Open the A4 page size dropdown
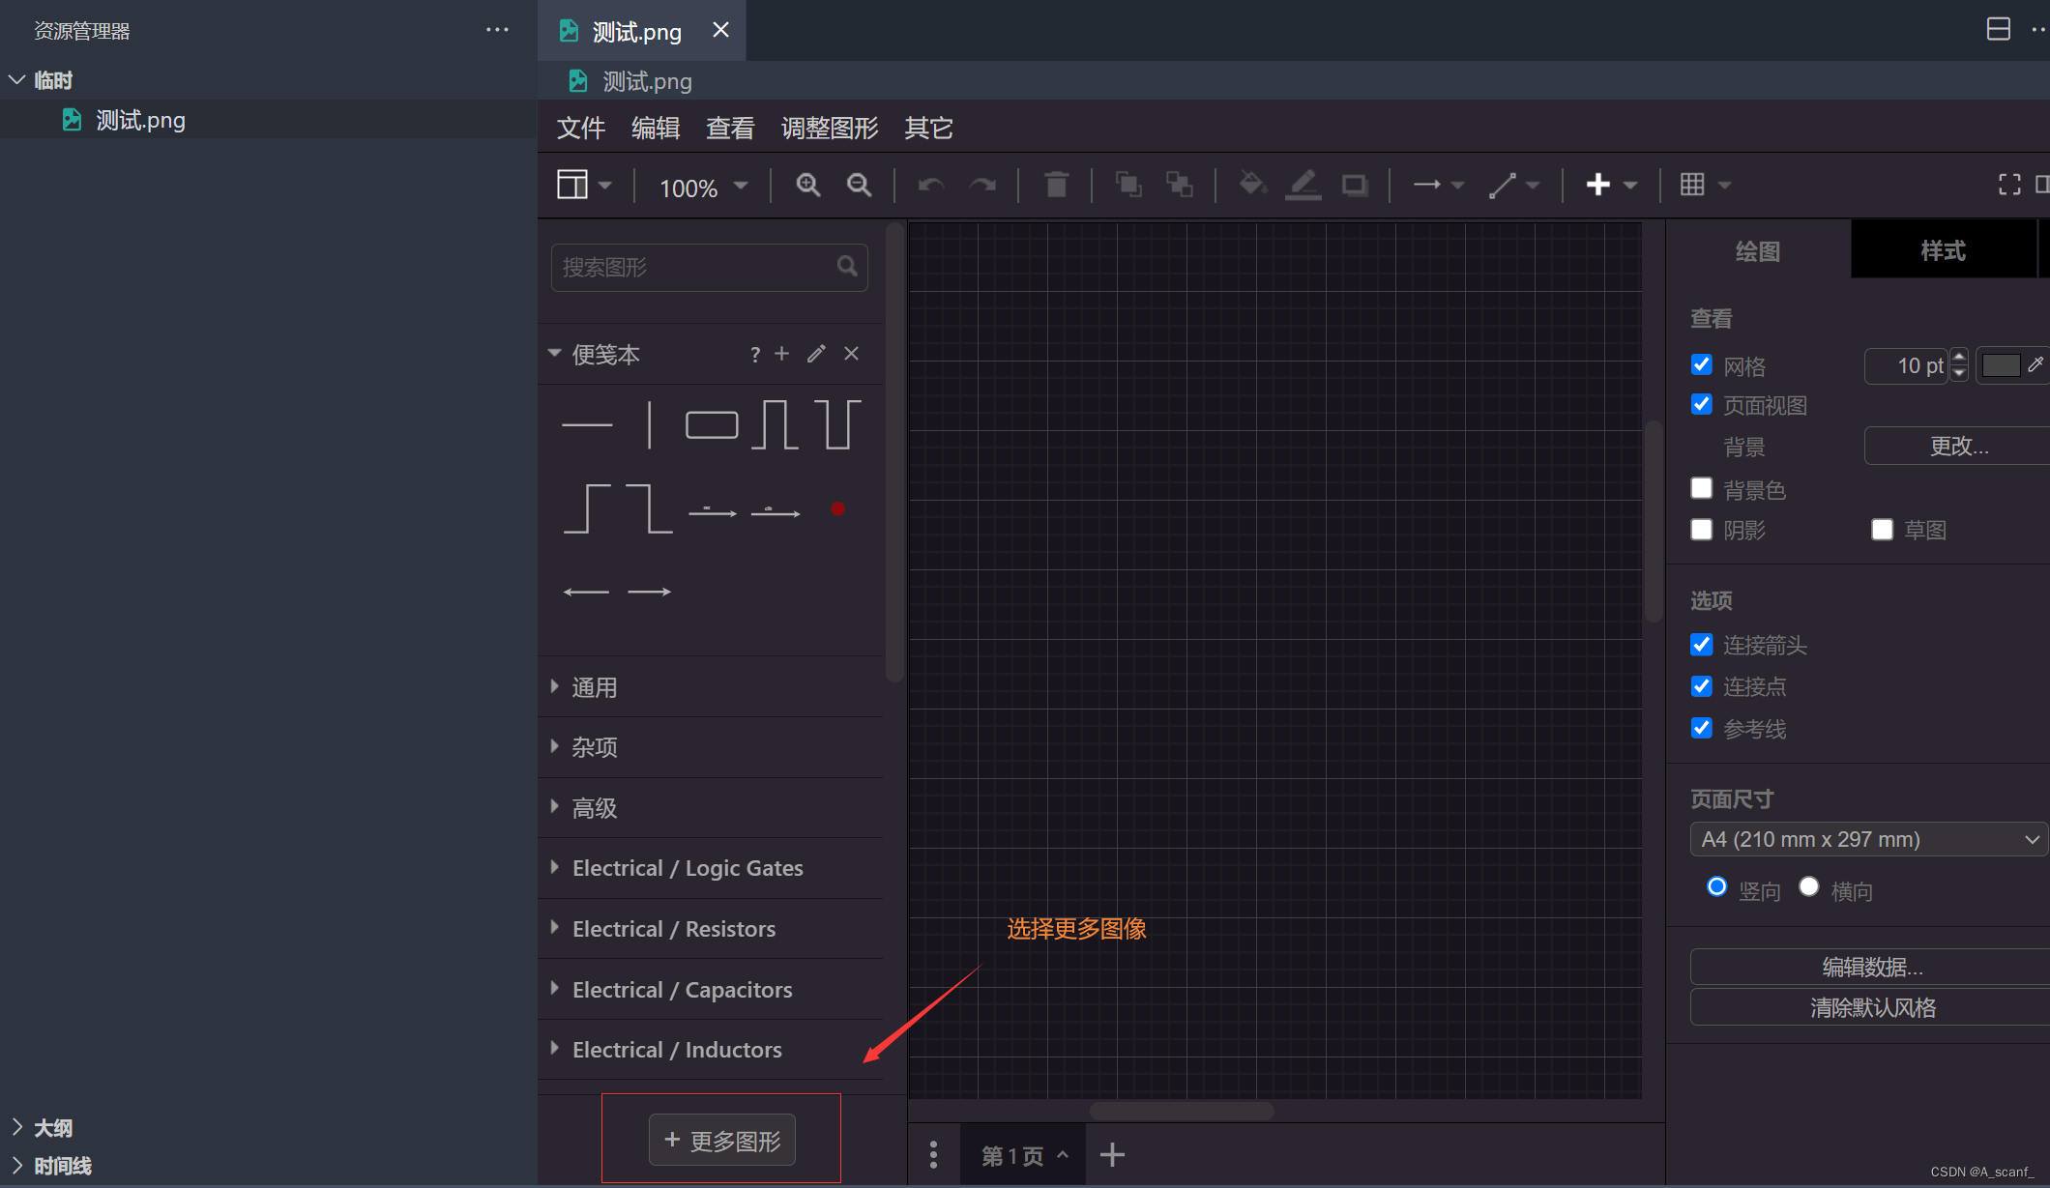The image size is (2050, 1188). (x=1866, y=839)
